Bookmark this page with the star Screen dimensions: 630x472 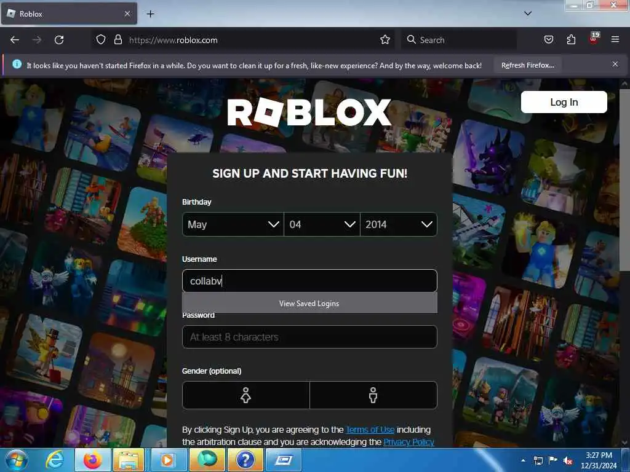point(385,39)
